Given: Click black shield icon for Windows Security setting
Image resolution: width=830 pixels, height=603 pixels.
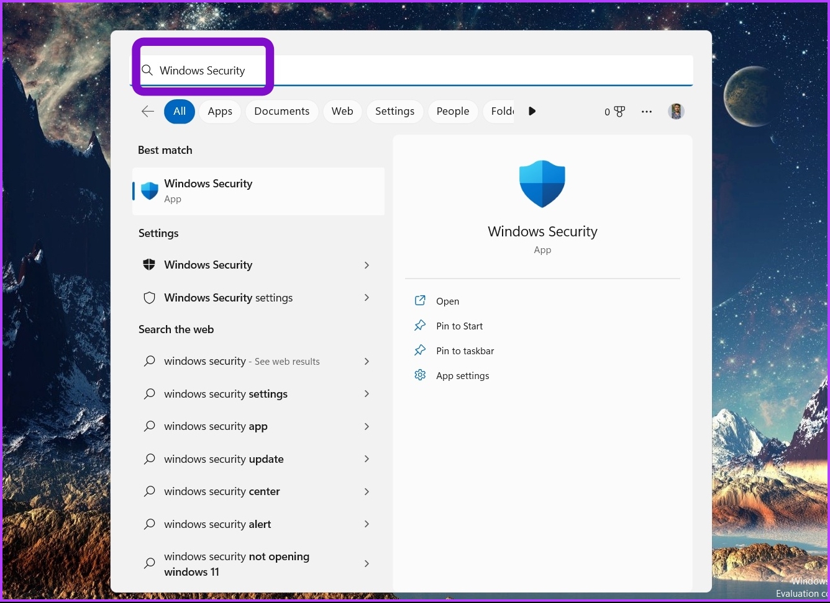Looking at the screenshot, I should pyautogui.click(x=149, y=265).
